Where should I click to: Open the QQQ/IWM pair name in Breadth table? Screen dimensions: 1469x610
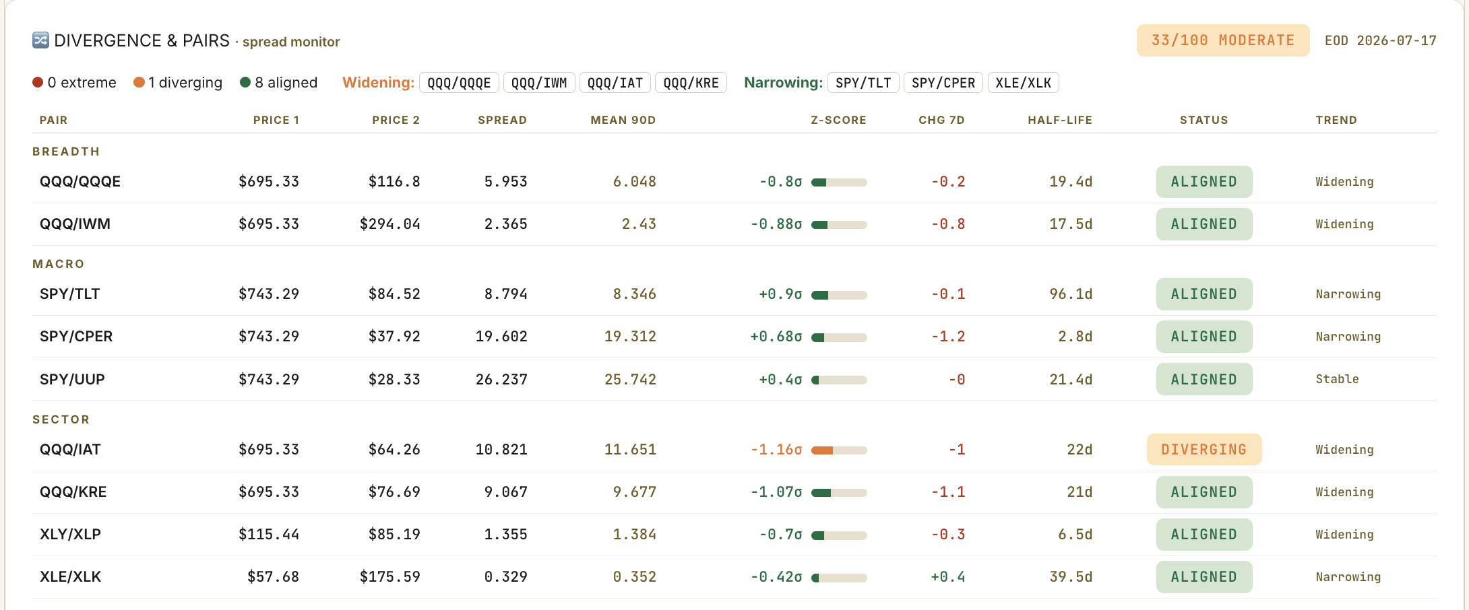75,224
